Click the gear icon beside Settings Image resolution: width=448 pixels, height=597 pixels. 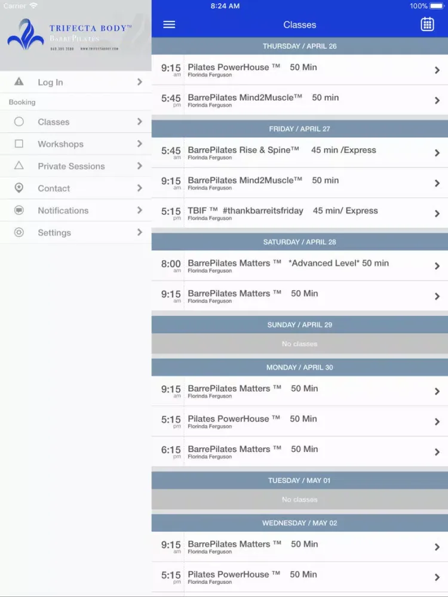[19, 232]
